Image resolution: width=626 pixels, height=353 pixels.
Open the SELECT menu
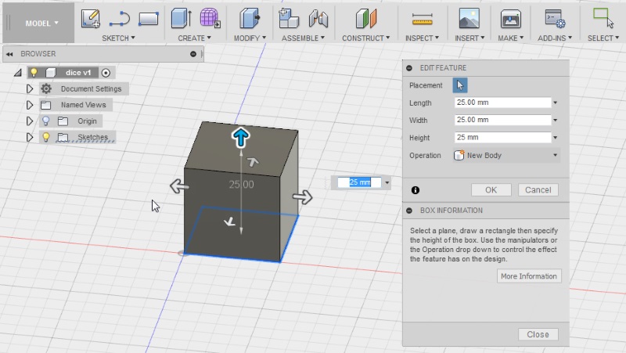coord(603,38)
